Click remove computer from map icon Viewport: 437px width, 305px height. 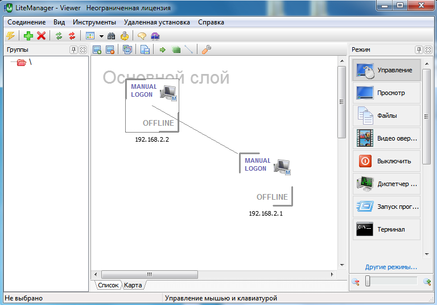pos(110,50)
